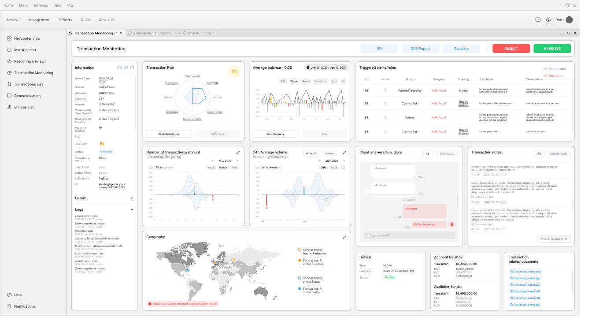Expand the Number of transactions chart fullscreen
The image size is (592, 321).
pyautogui.click(x=238, y=153)
